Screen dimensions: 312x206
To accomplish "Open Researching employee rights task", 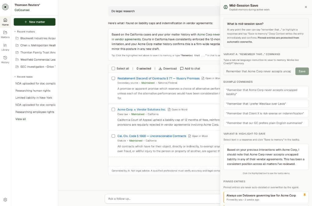I will [35, 112].
